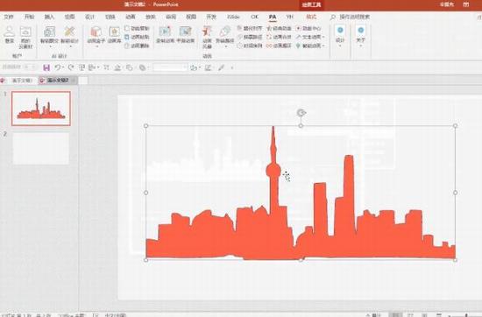
Task: Click 动画粘贴 paste animation
Action: 137,37
